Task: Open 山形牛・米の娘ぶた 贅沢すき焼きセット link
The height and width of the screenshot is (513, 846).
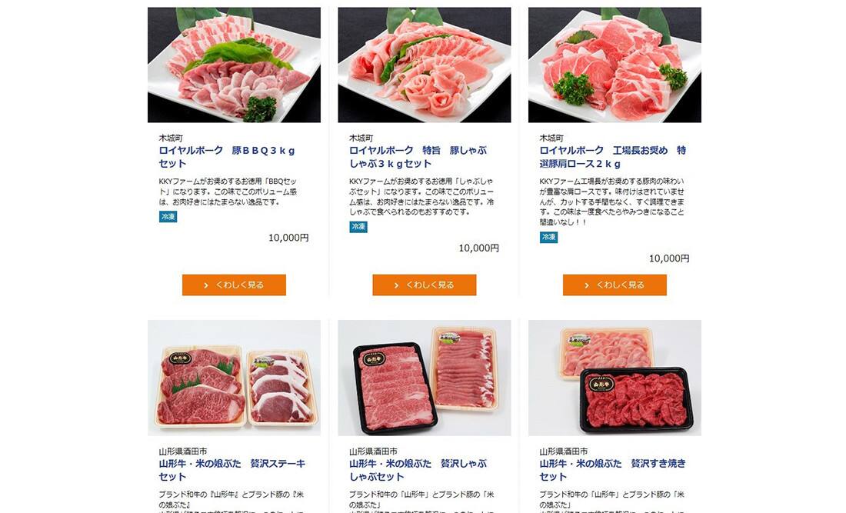Action: (x=613, y=470)
